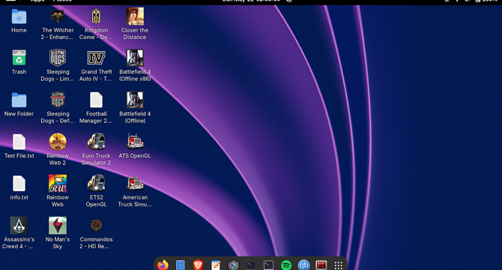Select the No Man's Sky icon
Viewport: 502px width, 270px height.
pyautogui.click(x=58, y=226)
